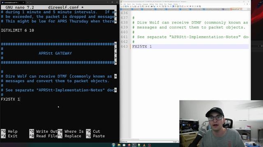Close the current Windows Terminal tab
The width and height of the screenshot is (263, 147).
click(x=23, y=2)
